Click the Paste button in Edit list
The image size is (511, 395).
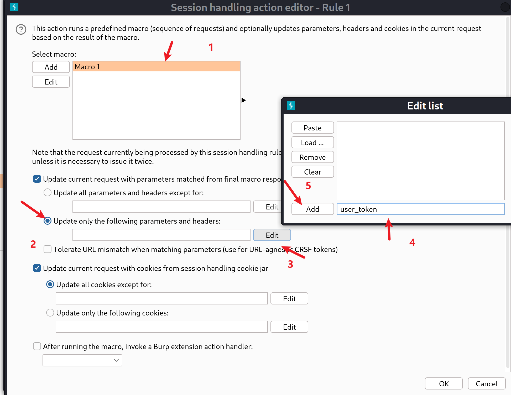coord(312,128)
